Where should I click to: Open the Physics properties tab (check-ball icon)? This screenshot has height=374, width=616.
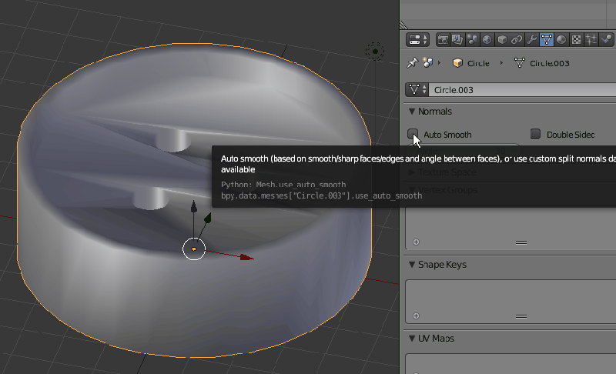coord(606,40)
